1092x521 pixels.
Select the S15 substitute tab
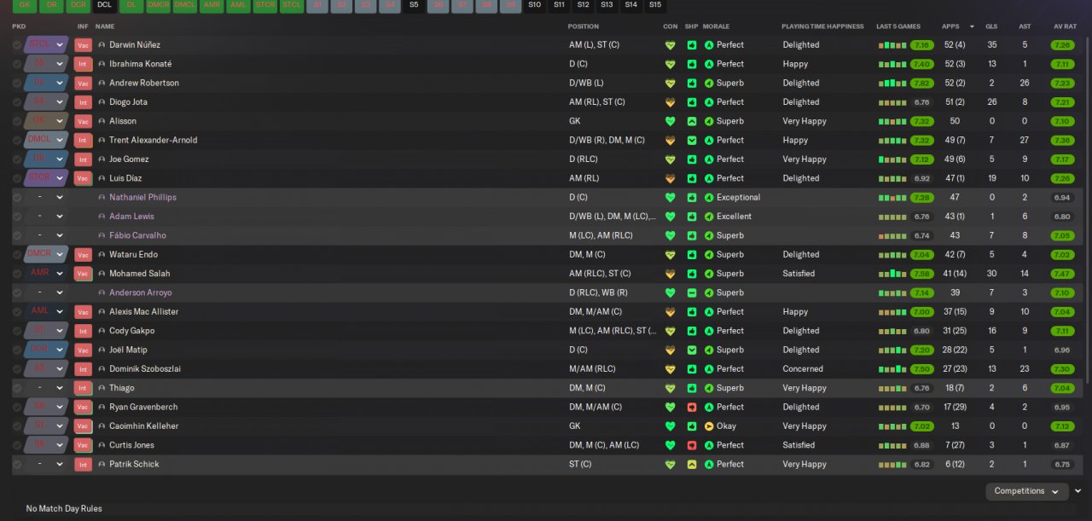tap(654, 5)
